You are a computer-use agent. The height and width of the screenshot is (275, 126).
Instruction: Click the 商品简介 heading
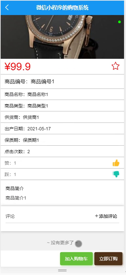click(x=15, y=188)
